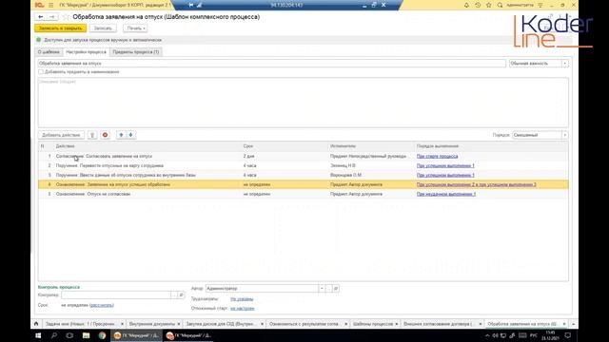The width and height of the screenshot is (609, 342).
Task: Open search magnifier icon in title bar
Action: [x=500, y=5]
